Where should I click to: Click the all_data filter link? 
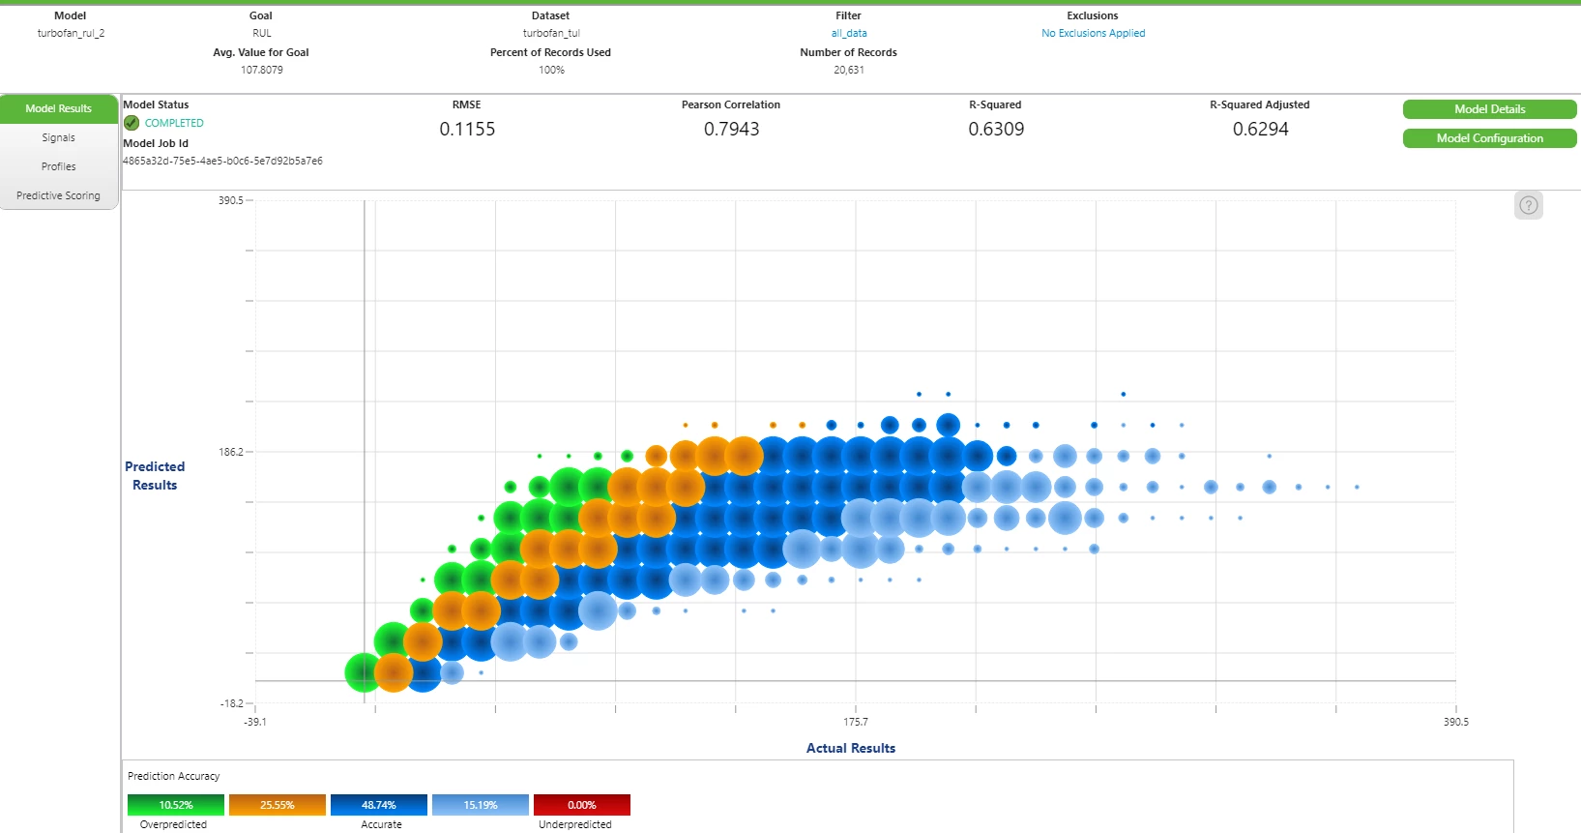[849, 33]
